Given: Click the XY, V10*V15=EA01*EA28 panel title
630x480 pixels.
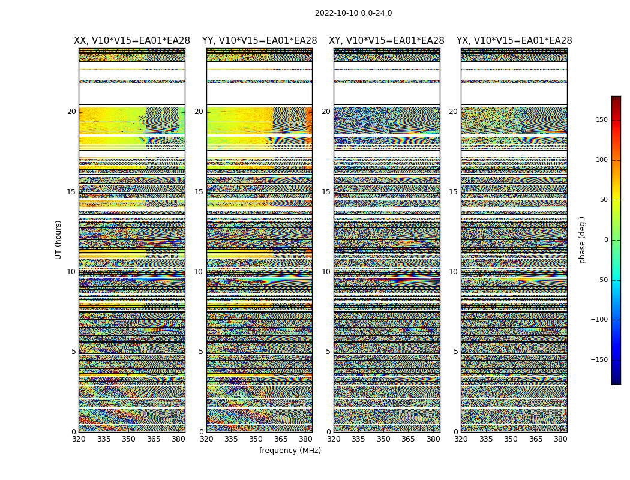Looking at the screenshot, I should (x=386, y=41).
